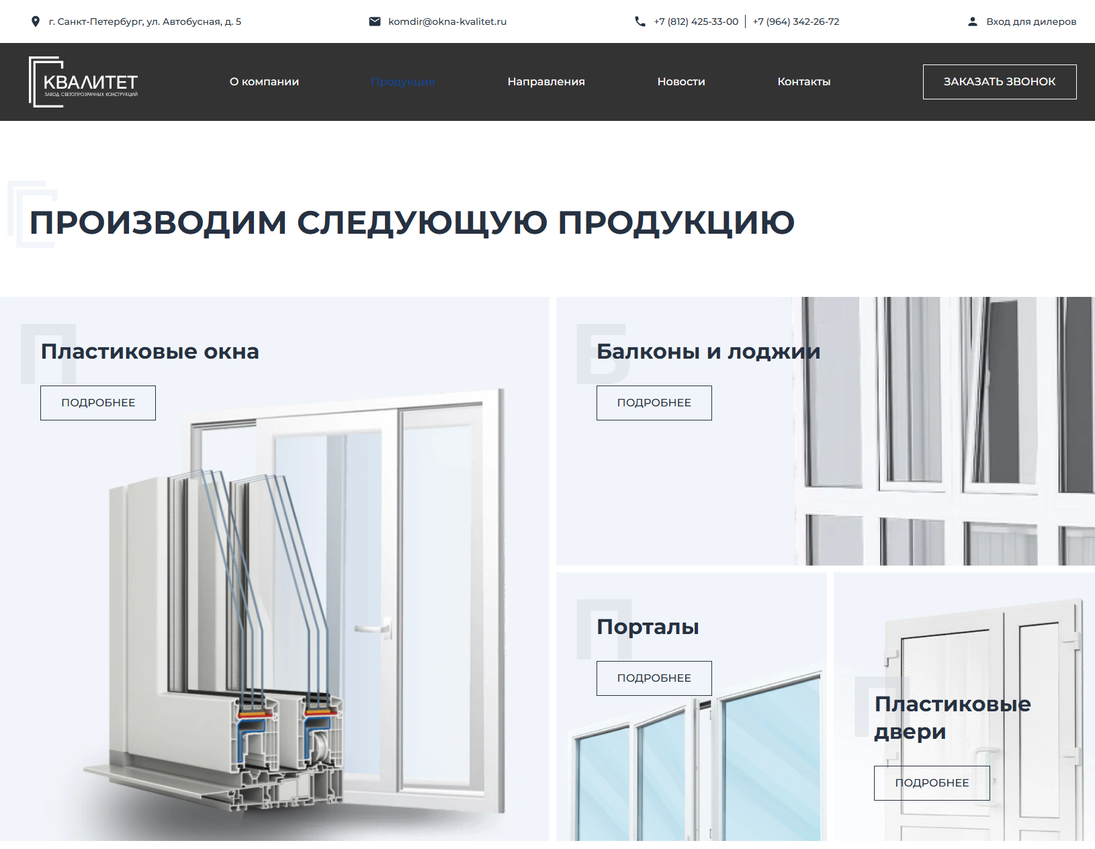The height and width of the screenshot is (849, 1095).
Task: Open the address г. Санкт-Петербург, ул. Автобусная
Action: (145, 21)
